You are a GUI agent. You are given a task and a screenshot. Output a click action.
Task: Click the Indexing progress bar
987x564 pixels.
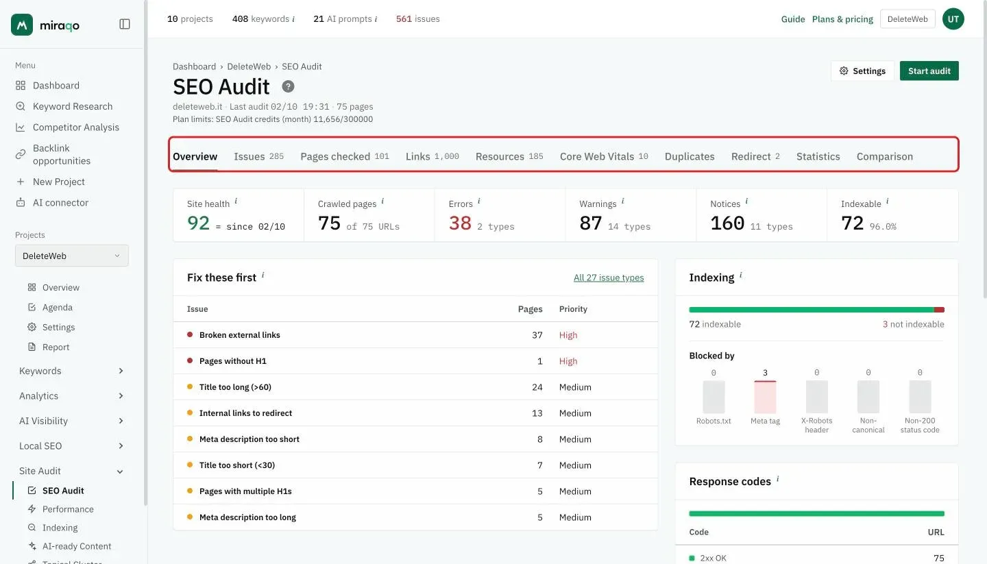point(816,310)
